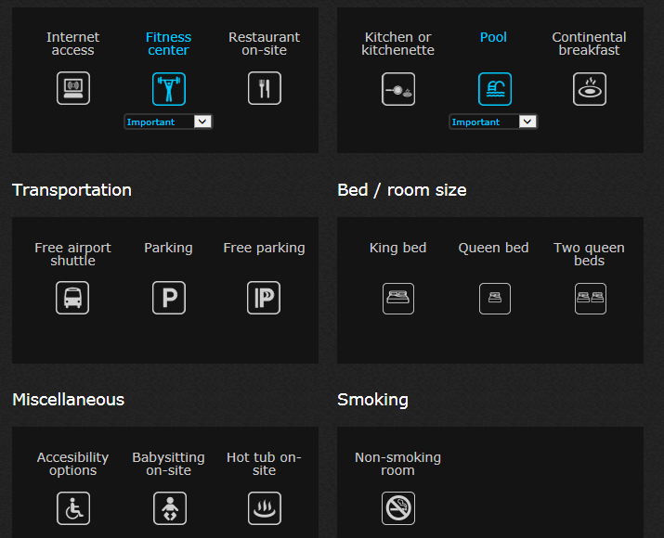Select the Internet access amenity icon
This screenshot has height=538, width=664.
coord(73,89)
